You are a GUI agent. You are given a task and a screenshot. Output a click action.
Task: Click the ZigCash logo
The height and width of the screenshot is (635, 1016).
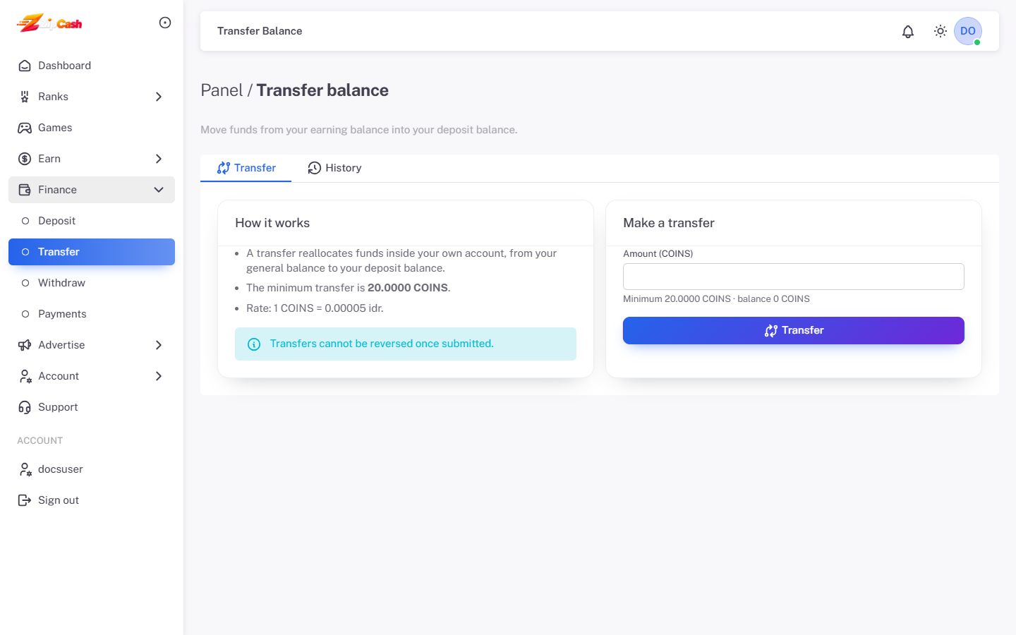point(49,23)
